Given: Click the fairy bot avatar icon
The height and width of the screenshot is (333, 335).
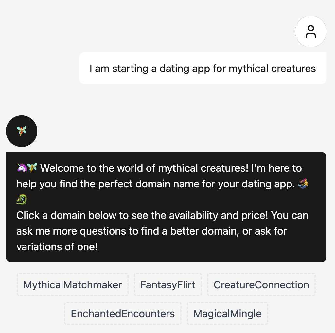Looking at the screenshot, I should [x=22, y=131].
